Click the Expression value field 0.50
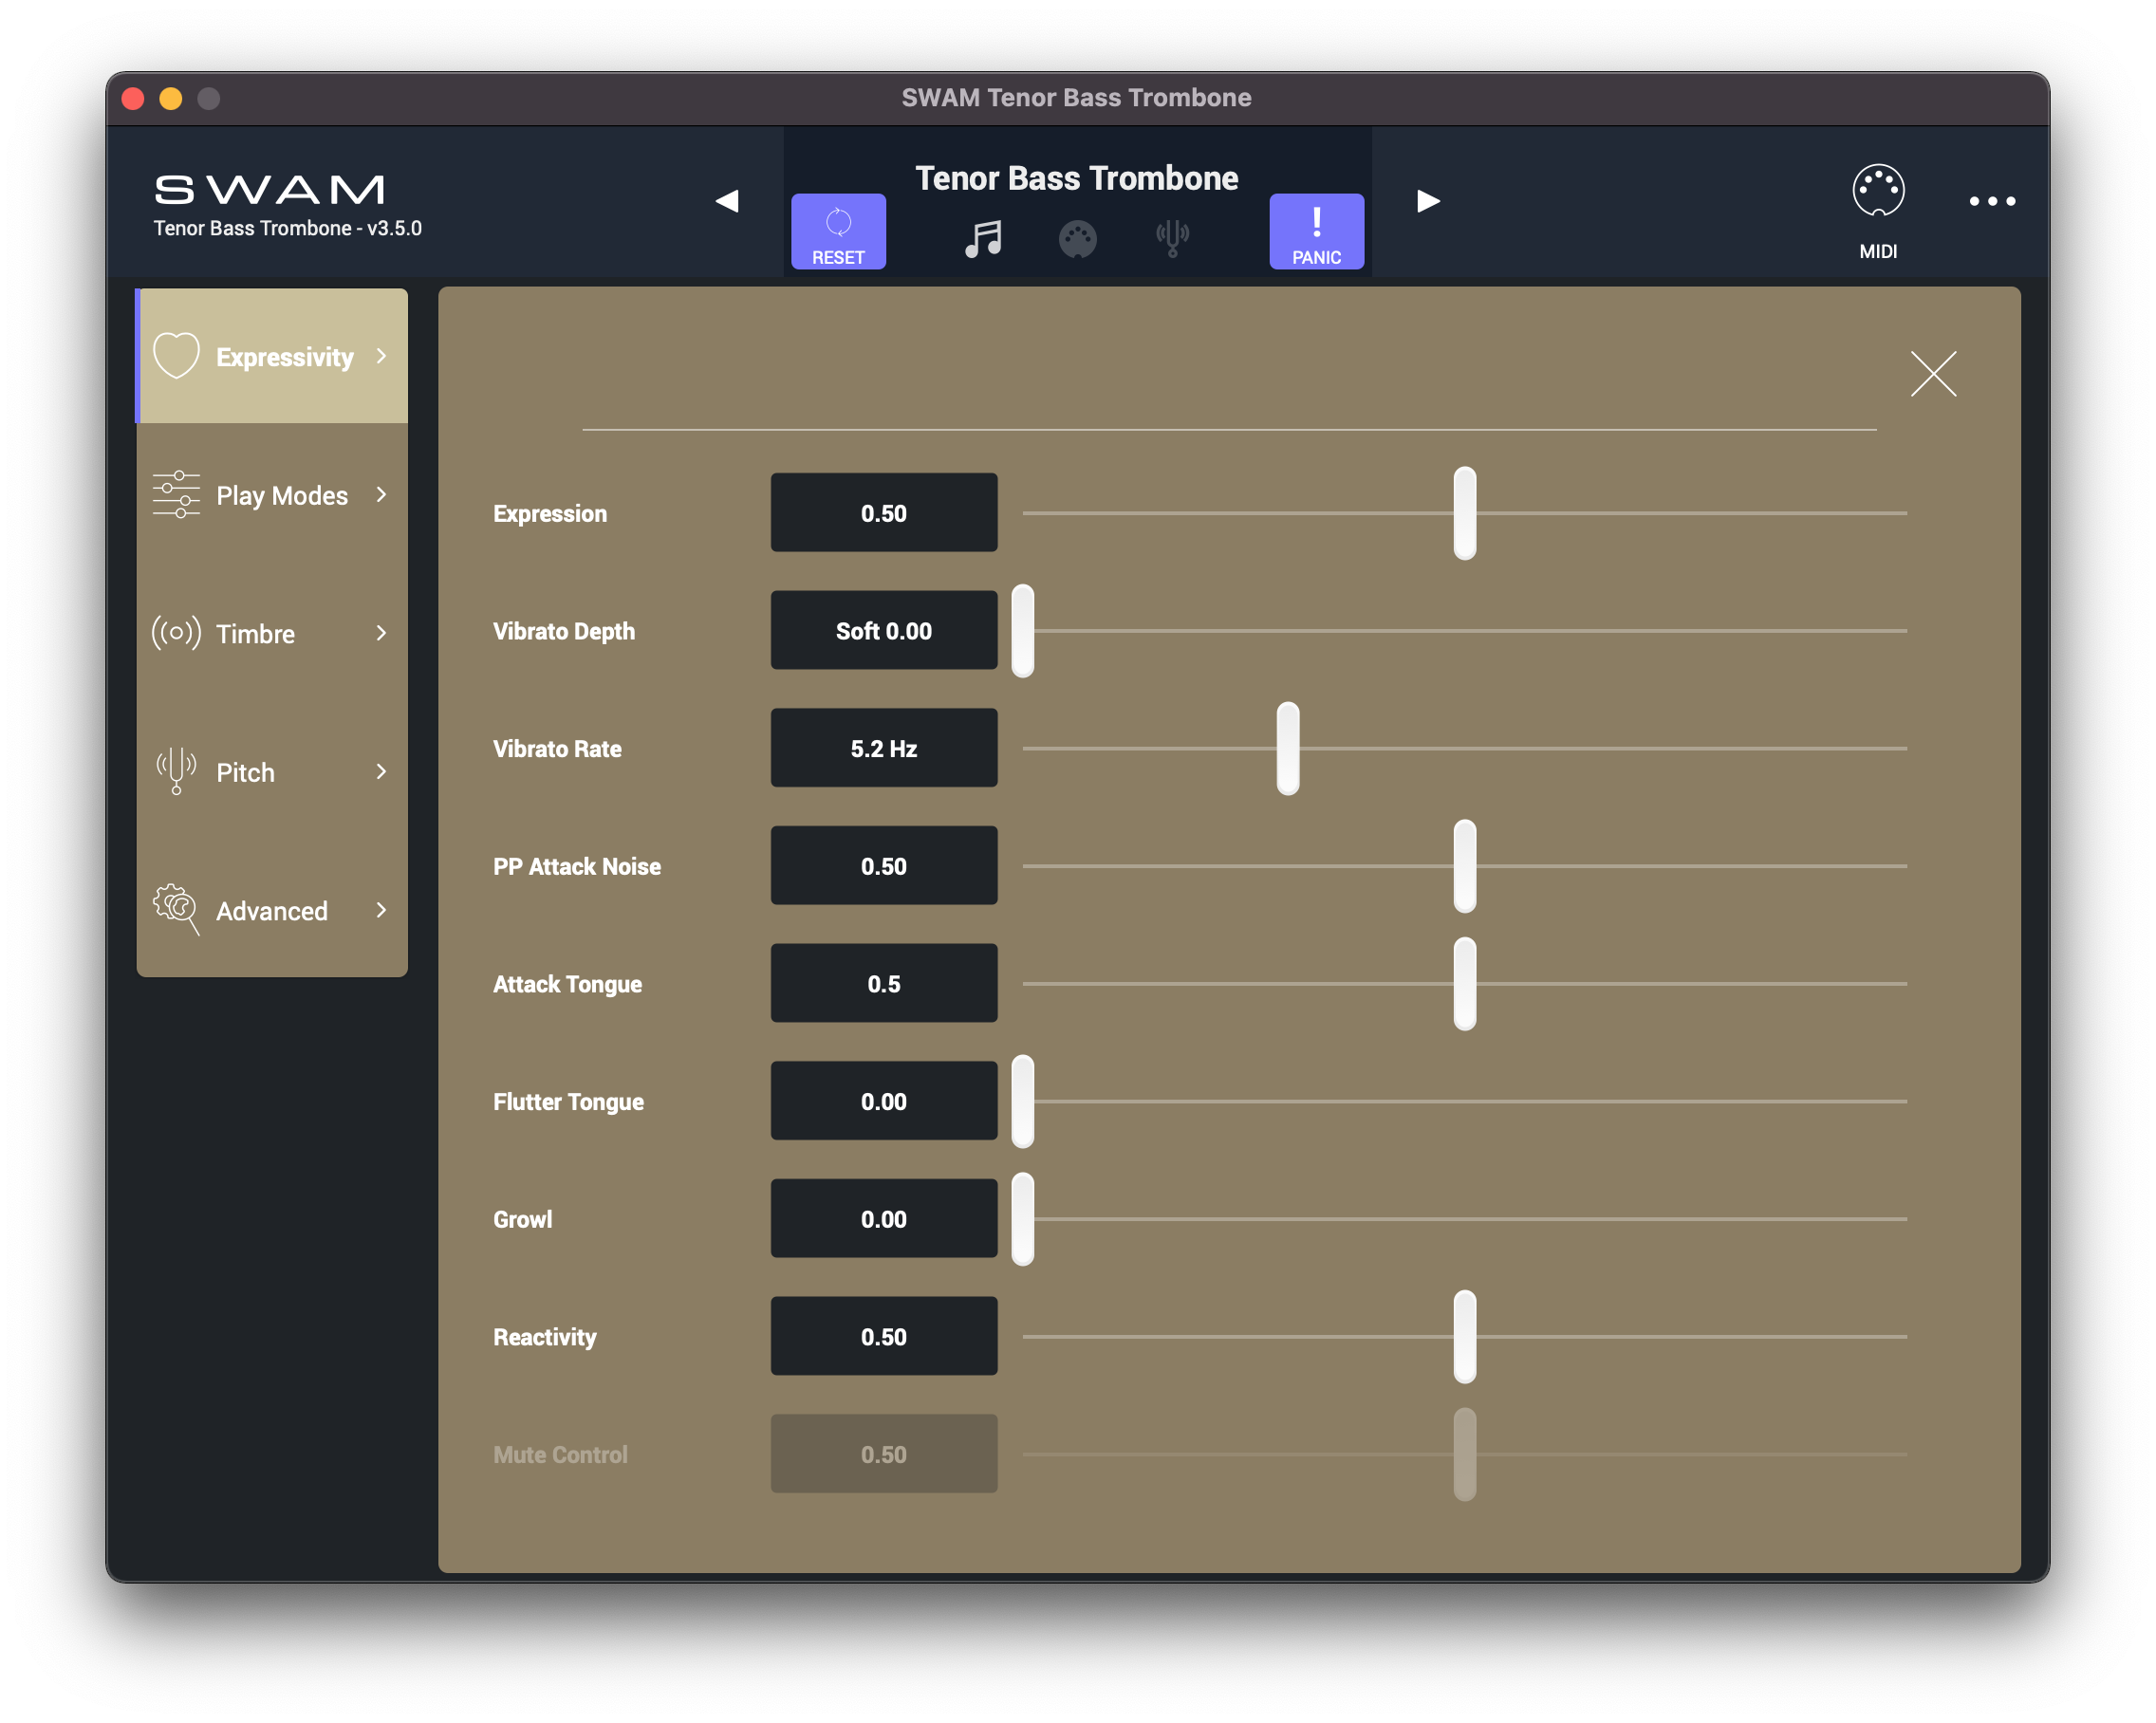2156x1723 pixels. click(x=883, y=513)
